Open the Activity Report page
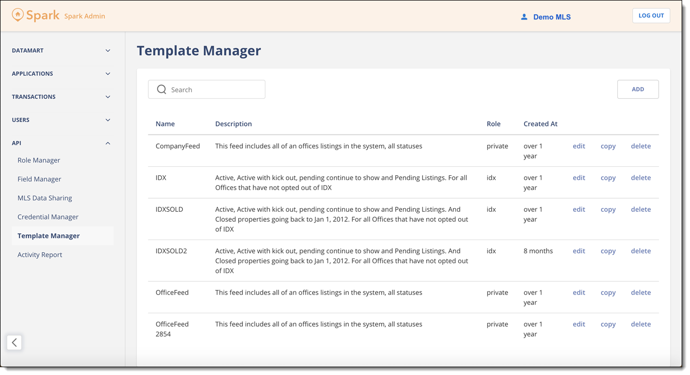 tap(40, 255)
